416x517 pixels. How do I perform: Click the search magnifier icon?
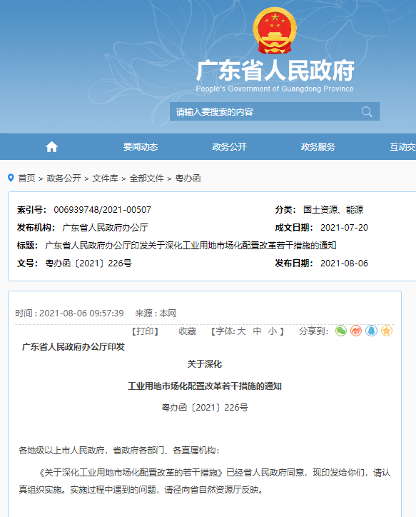click(x=367, y=112)
